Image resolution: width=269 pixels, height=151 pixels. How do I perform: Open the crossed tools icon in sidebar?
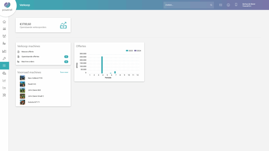point(4,95)
